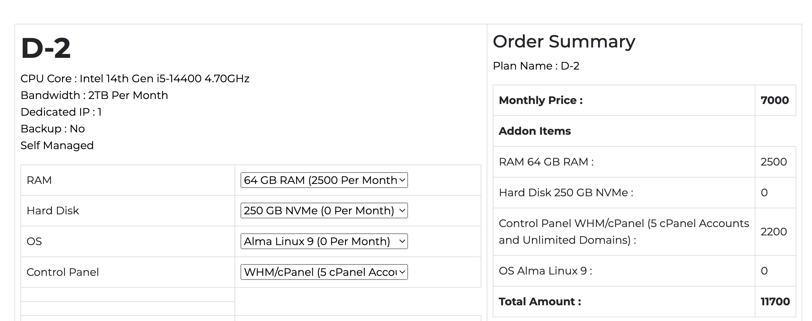Click the Backup : No line

pyautogui.click(x=53, y=129)
